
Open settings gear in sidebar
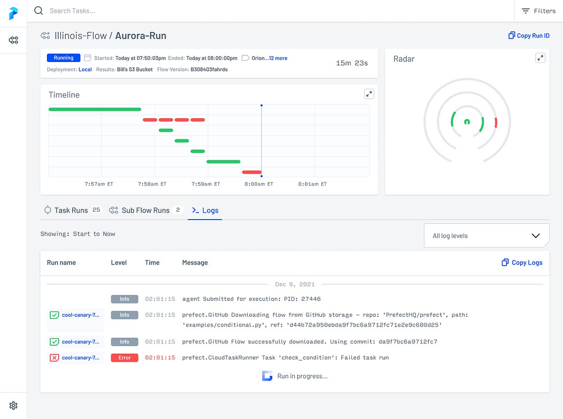14,405
